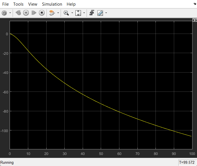Image resolution: width=197 pixels, height=166 pixels.
Task: Expand the highlight block dropdown arrow
Action: pos(58,13)
